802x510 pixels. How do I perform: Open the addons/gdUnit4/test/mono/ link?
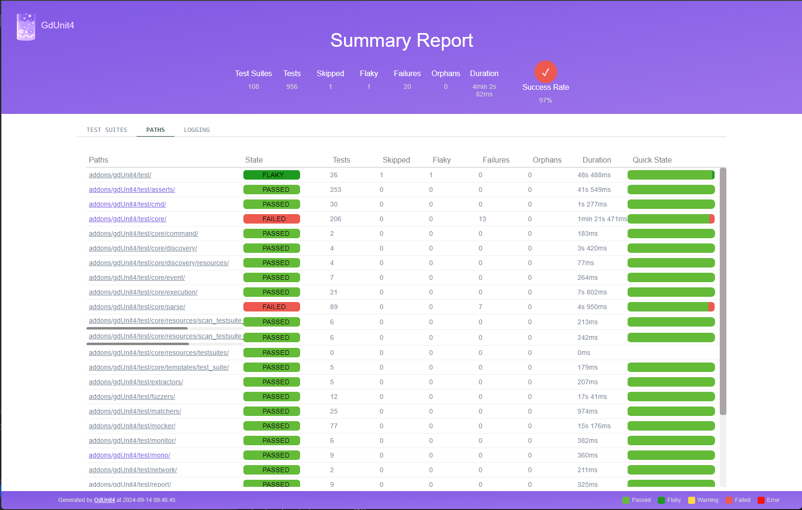[129, 455]
